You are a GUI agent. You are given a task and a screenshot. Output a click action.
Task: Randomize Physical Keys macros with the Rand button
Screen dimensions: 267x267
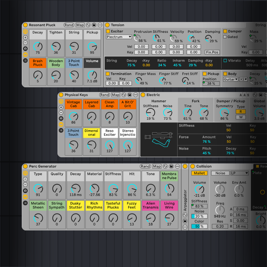[x=104, y=95]
